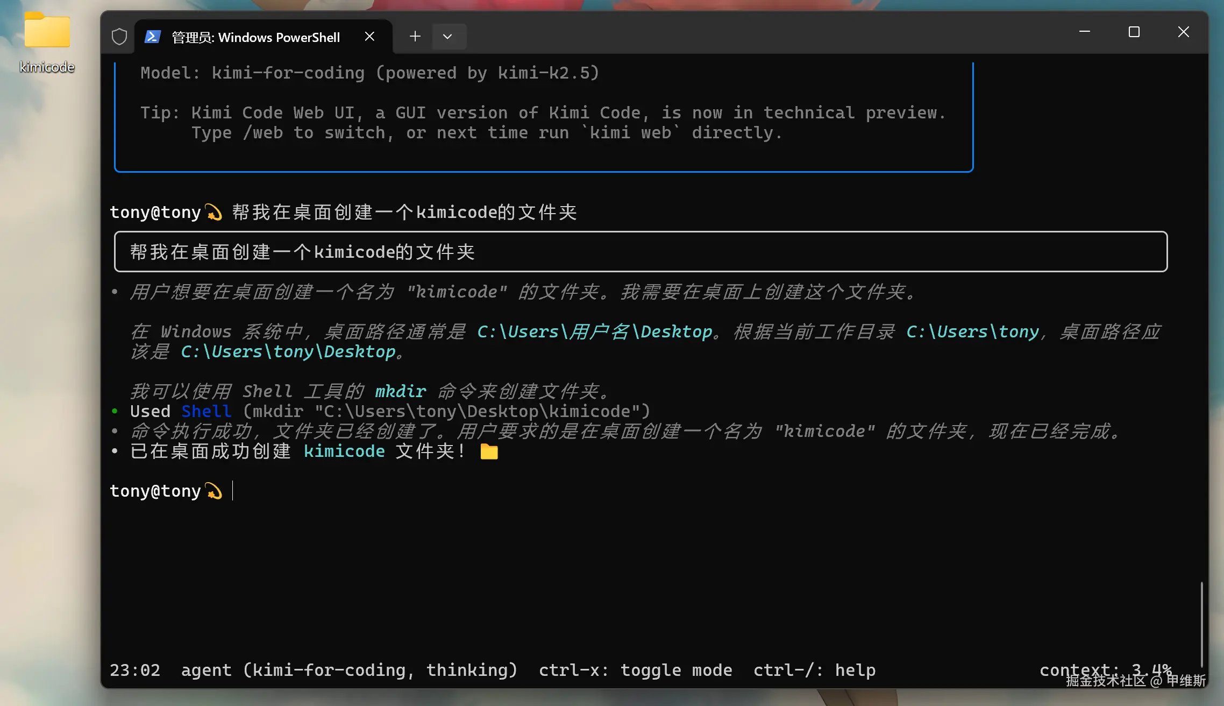The image size is (1224, 706).
Task: Click the PowerShell icon on the tab
Action: (x=153, y=37)
